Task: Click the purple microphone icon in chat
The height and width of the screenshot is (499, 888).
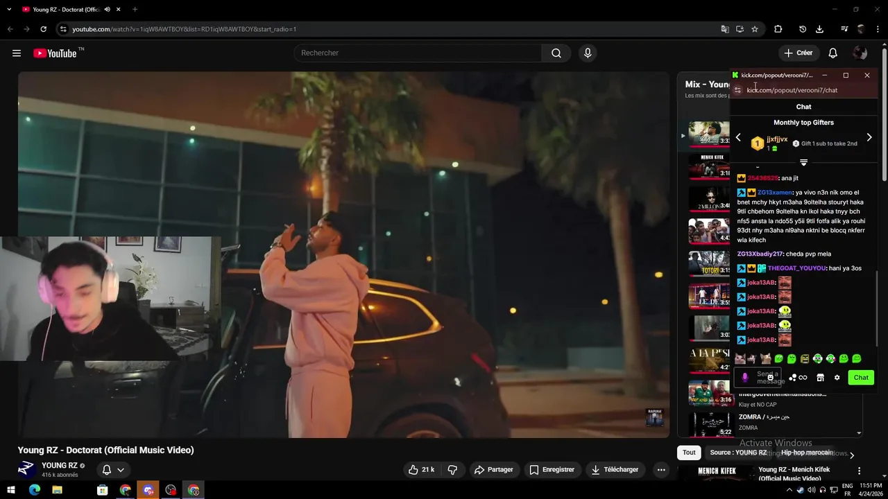Action: tap(745, 378)
